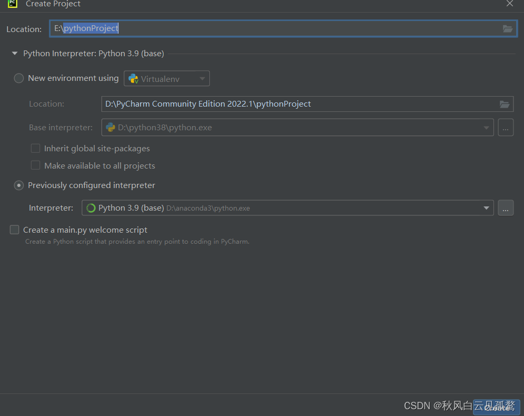The image size is (524, 416).
Task: Browse folder for new environment location
Action: pos(505,104)
